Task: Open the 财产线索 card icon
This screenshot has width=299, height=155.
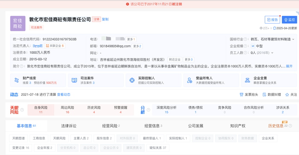Action: click(x=17, y=80)
